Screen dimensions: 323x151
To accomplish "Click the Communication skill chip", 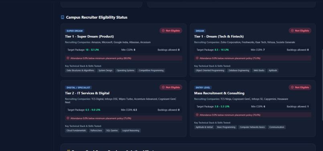I will point(277,127).
